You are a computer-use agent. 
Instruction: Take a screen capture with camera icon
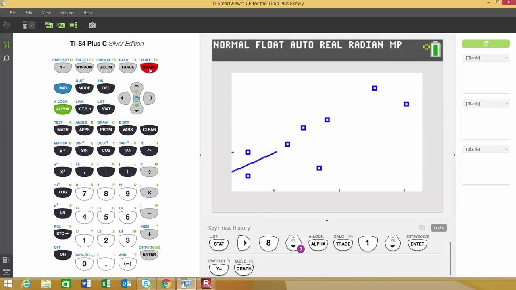[92, 25]
